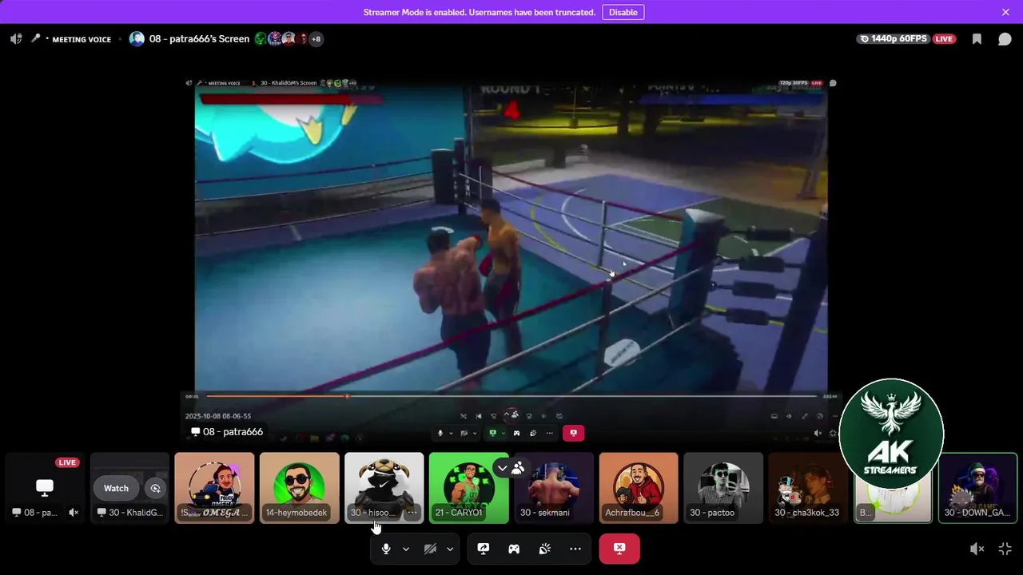1023x575 pixels.
Task: Click the speaker icon beside MEETING VOICE
Action: [x=16, y=38]
